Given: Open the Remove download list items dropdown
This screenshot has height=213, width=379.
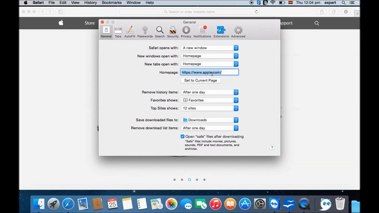Looking at the screenshot, I should click(210, 128).
